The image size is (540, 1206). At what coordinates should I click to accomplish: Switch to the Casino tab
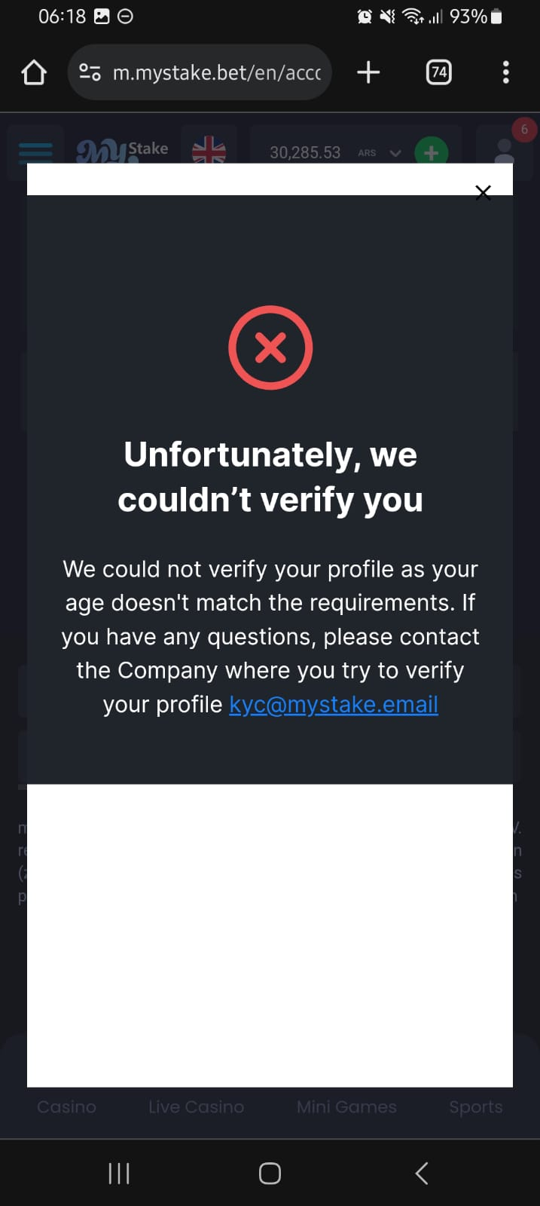point(66,1107)
